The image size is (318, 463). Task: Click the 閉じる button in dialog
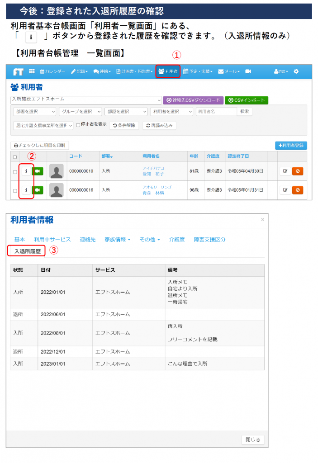(253, 439)
